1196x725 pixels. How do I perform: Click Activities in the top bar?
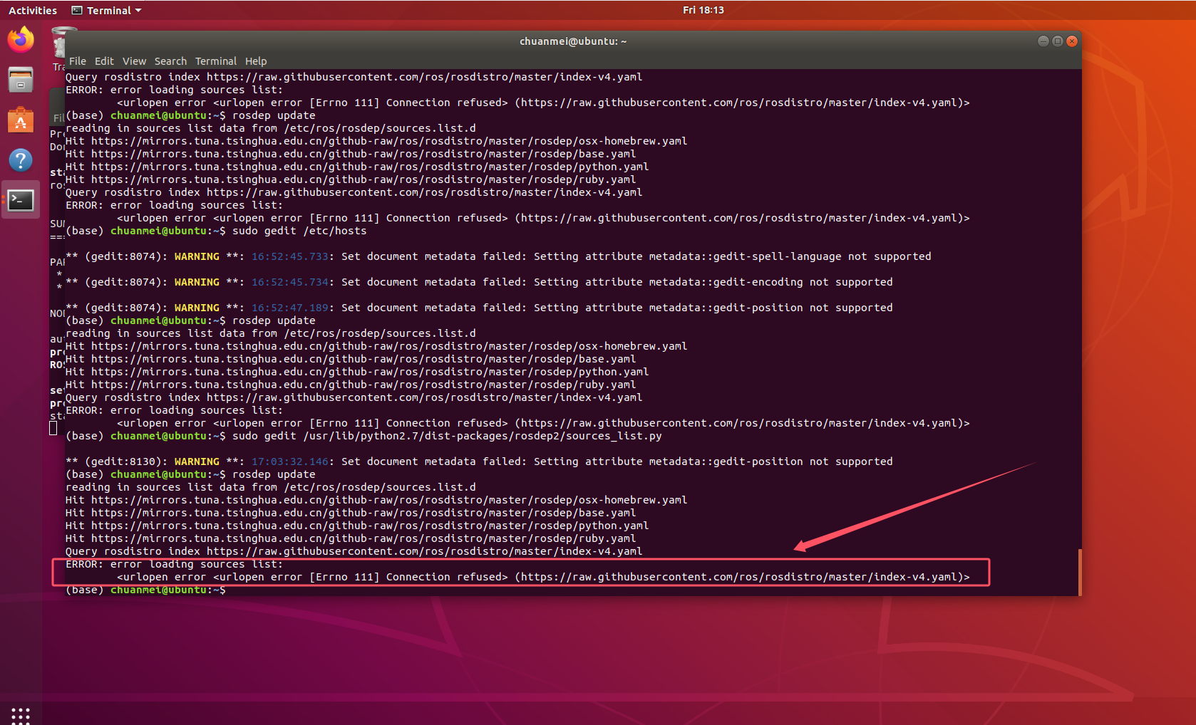tap(33, 10)
